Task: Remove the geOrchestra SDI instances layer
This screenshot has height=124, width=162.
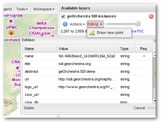Action: 151,16
